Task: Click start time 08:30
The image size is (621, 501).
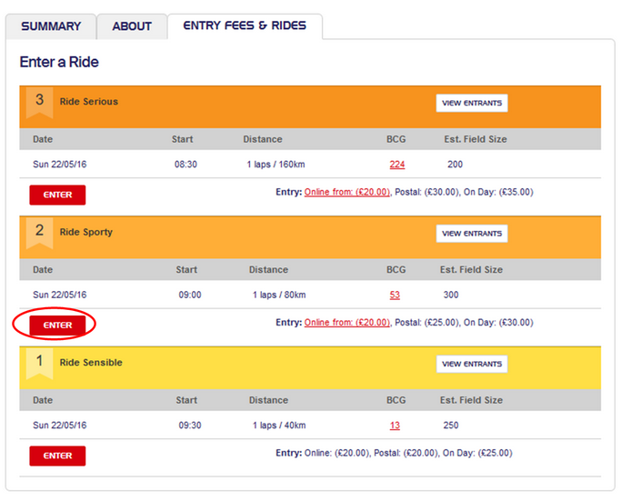Action: 185,165
